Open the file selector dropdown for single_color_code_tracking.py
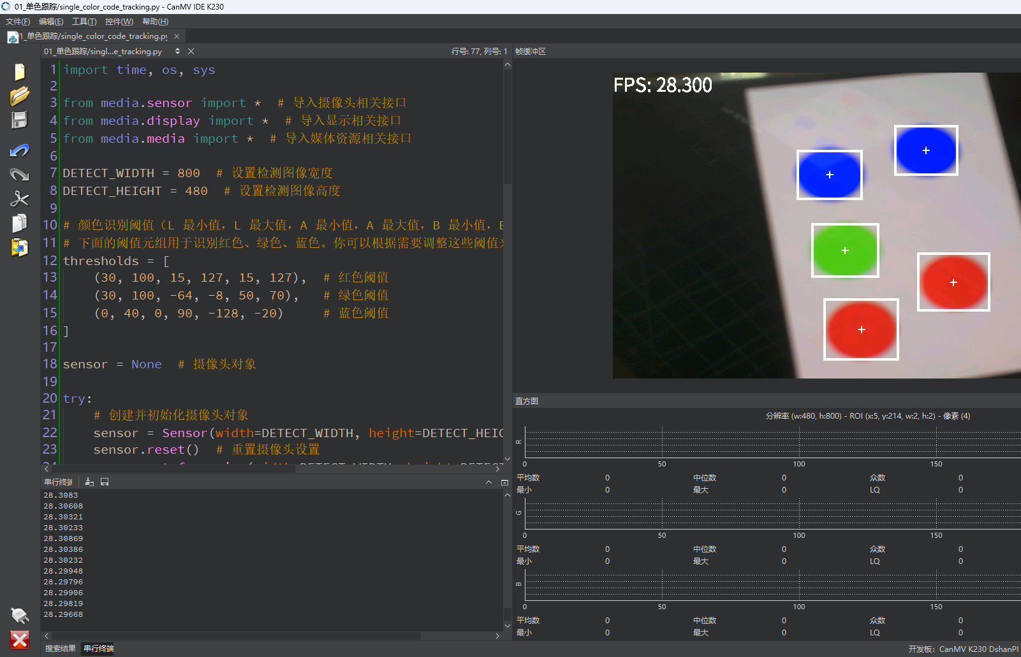The image size is (1021, 657). tap(177, 51)
